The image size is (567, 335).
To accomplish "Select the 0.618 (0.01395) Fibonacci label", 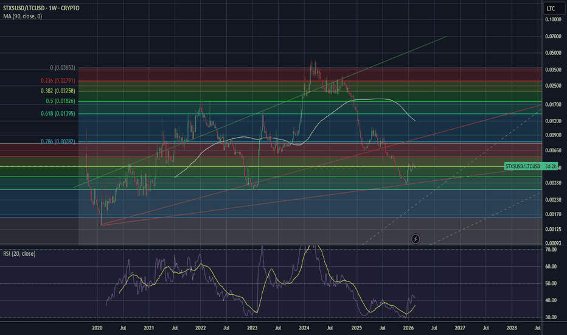I will pos(58,113).
